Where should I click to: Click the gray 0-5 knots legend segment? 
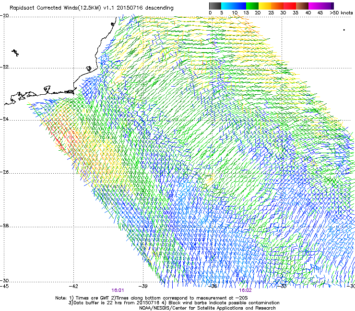click(x=215, y=6)
